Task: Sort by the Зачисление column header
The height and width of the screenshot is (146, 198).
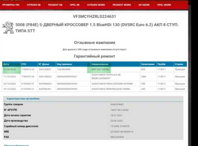Action: (148, 64)
